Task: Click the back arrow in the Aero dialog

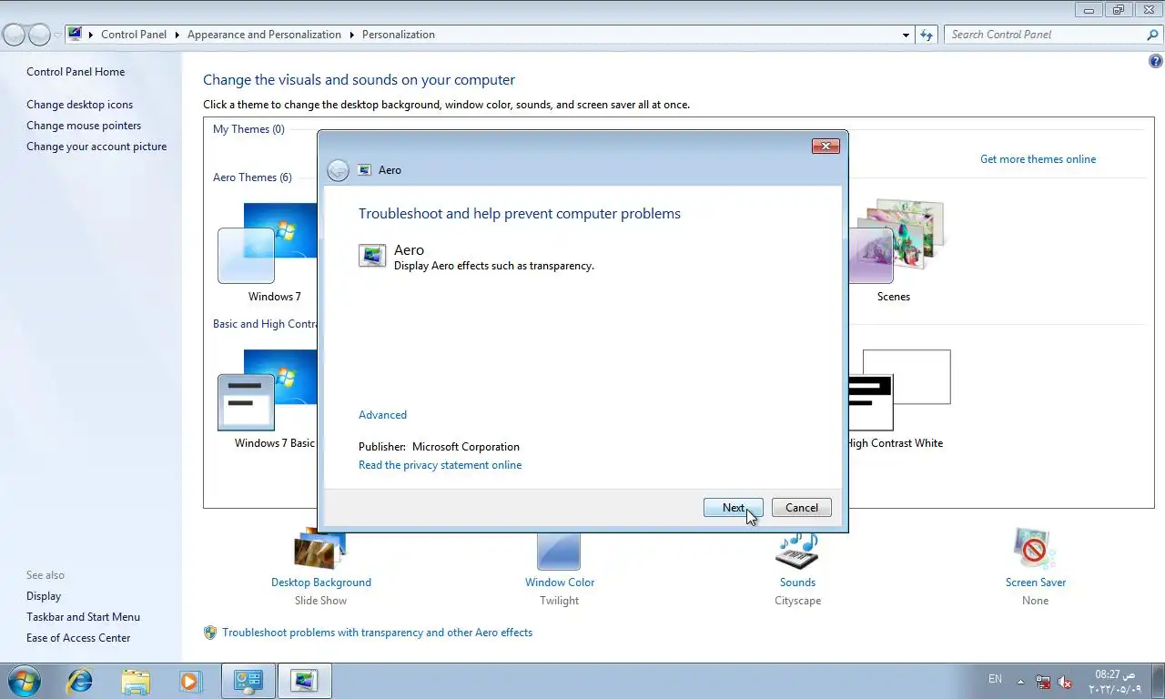Action: point(338,170)
